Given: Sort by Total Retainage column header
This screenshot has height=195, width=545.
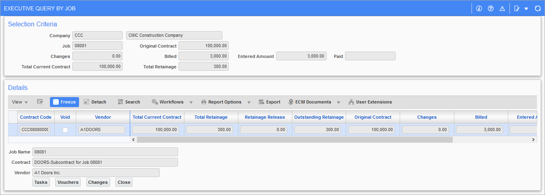Looking at the screenshot, I should tap(211, 117).
